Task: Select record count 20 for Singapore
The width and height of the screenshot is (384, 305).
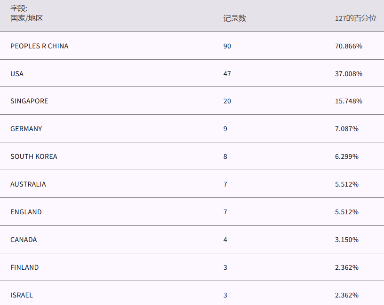Action: [x=227, y=101]
